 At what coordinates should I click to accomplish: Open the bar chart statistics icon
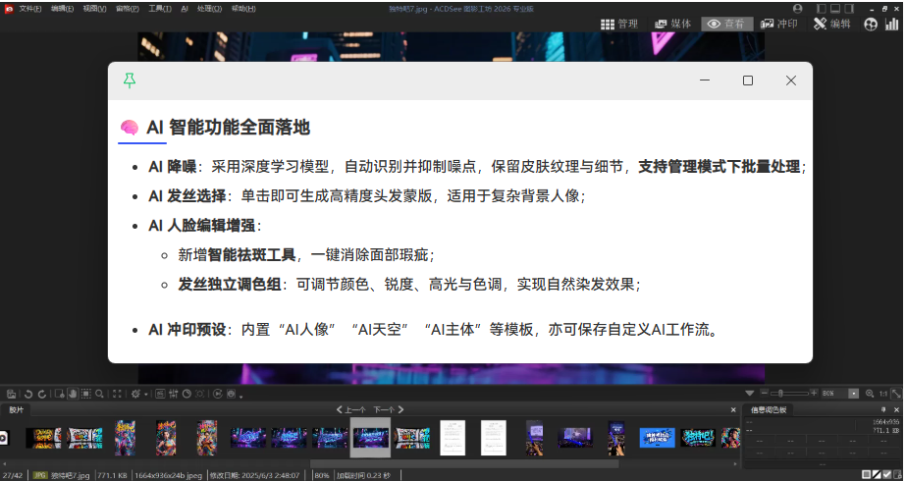click(892, 24)
